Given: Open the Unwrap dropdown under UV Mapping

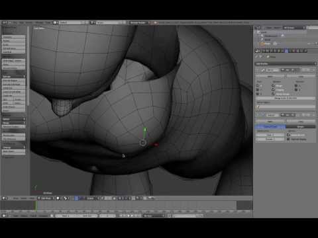Looking at the screenshot, I should click(13, 147).
